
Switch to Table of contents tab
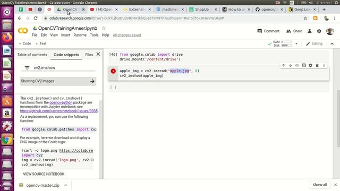coord(32,55)
